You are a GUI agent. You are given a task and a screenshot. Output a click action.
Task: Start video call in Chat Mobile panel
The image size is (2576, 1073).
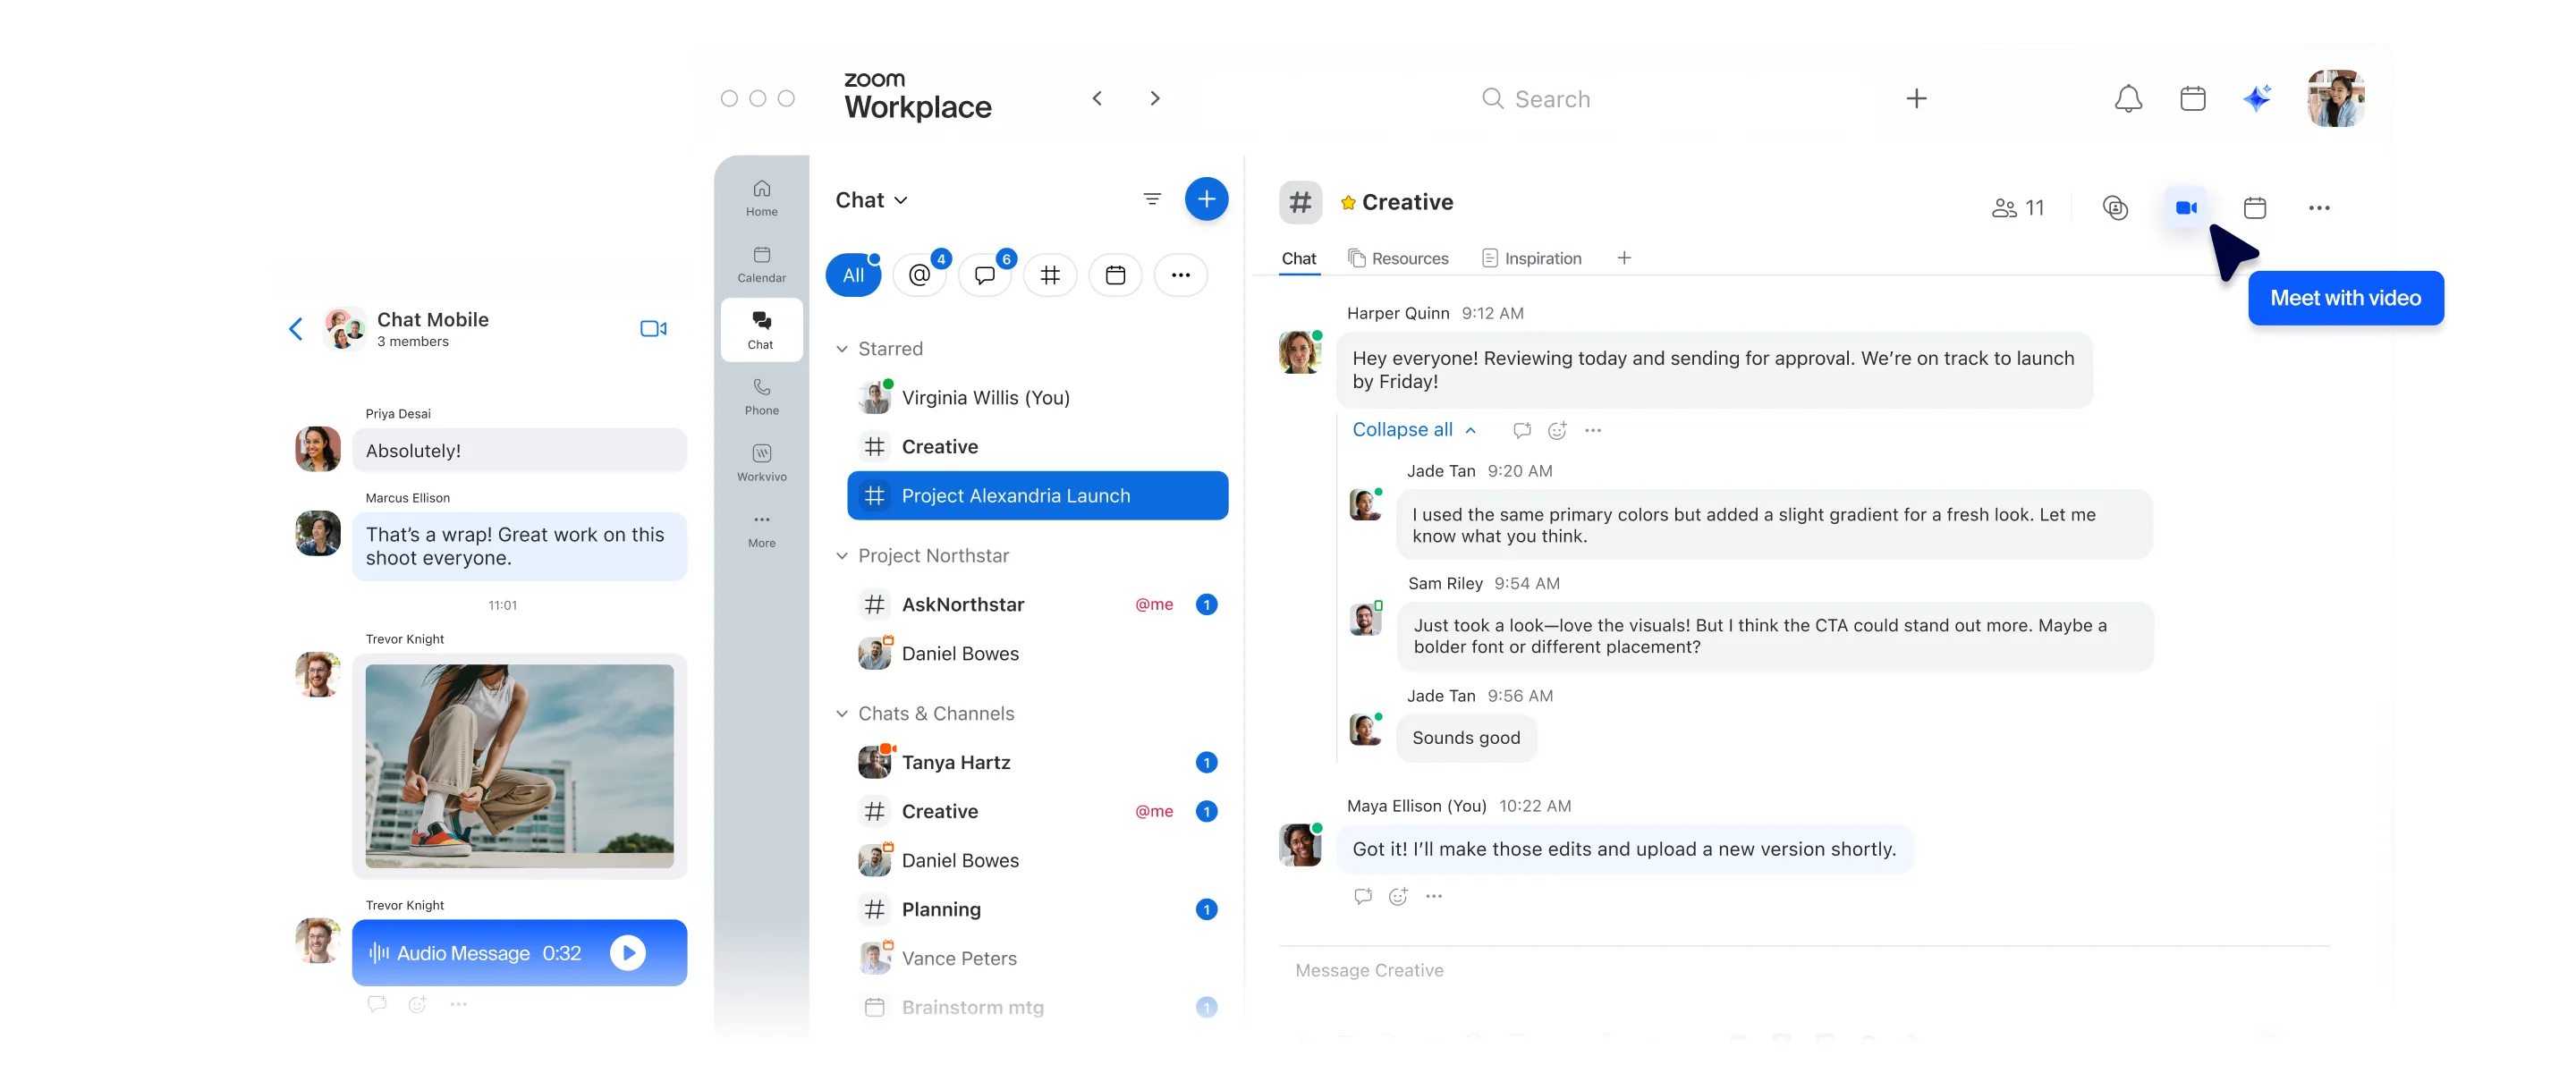653,328
